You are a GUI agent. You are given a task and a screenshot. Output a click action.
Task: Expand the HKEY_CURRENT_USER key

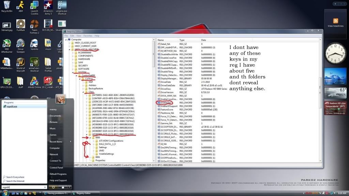(x=70, y=46)
